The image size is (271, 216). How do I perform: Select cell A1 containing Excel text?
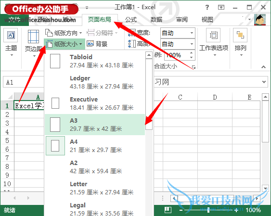tap(29, 105)
